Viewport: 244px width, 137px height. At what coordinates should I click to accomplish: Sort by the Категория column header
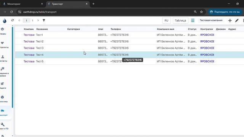point(74,29)
